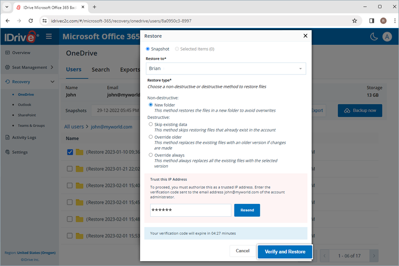Check the Restore 2023-02-01 15:40 folder
Screen dimensions: 399x266
70,185
